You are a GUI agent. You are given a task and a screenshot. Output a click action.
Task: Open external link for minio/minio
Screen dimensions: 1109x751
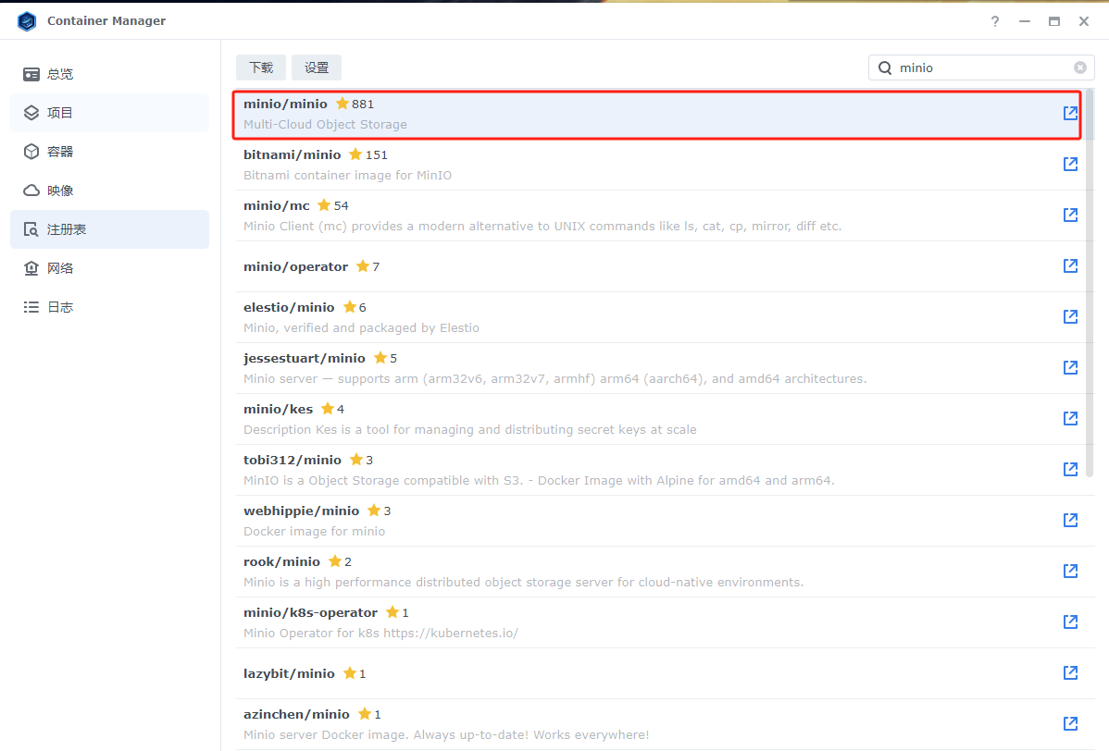[x=1070, y=113]
